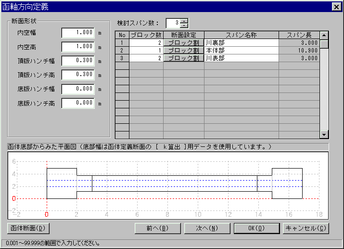Close the 函軸方向定義 dialog
The image size is (344, 249).
[x=336, y=7]
